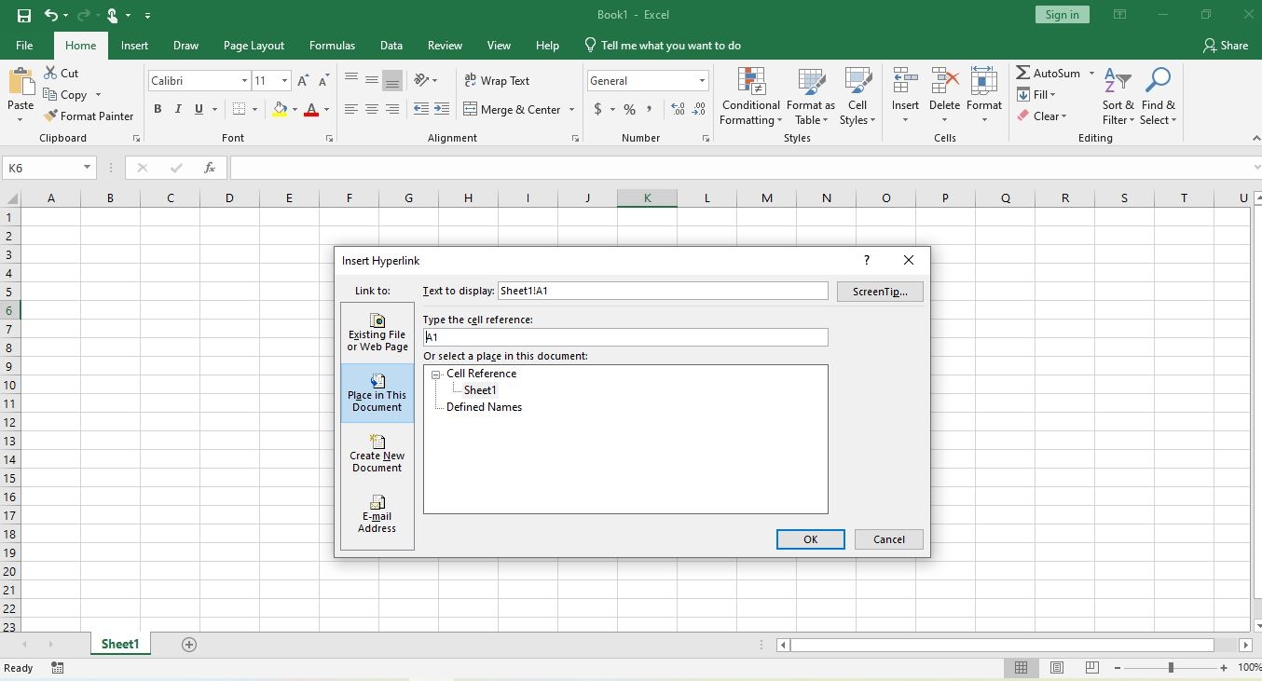
Task: Click the zoom slider handle
Action: [x=1171, y=668]
